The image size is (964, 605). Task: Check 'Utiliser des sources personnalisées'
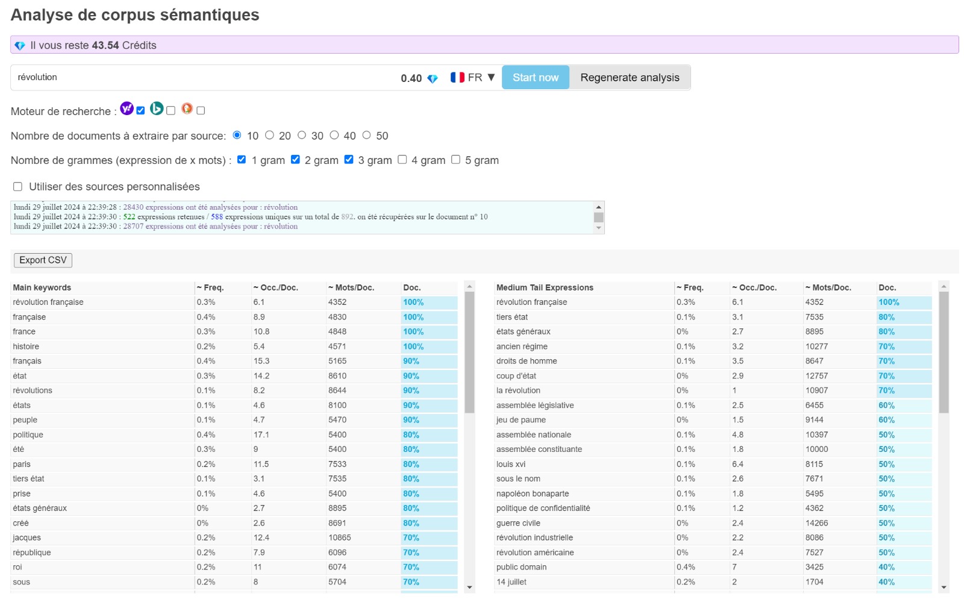[18, 186]
